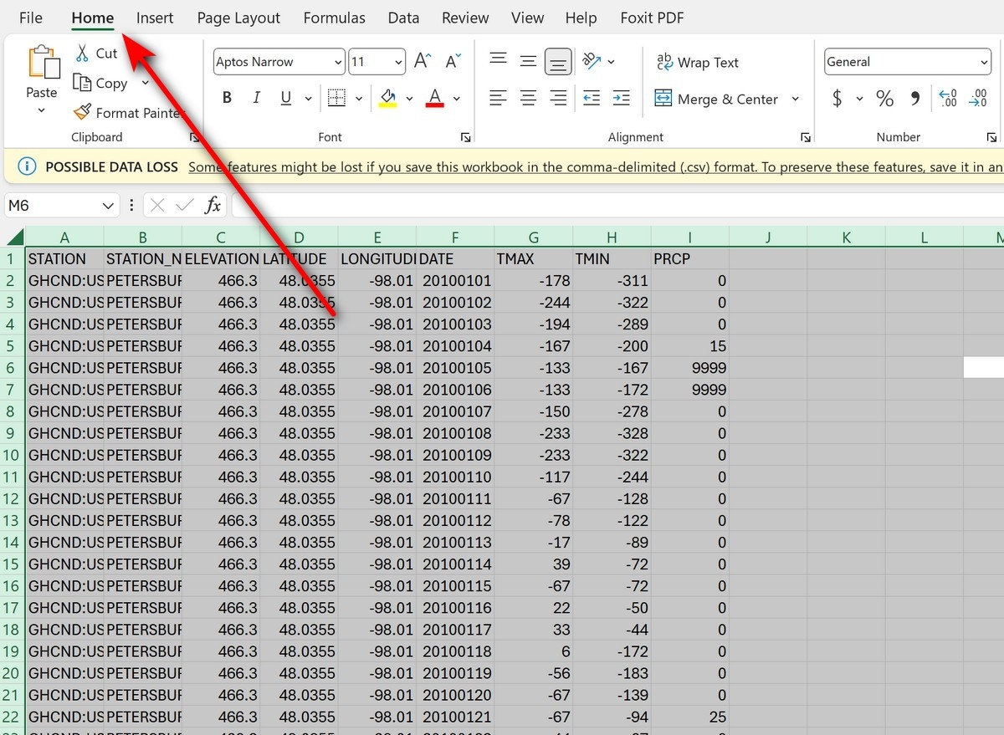Viewport: 1004px width, 735px height.
Task: Click the Paste button
Action: coord(42,75)
